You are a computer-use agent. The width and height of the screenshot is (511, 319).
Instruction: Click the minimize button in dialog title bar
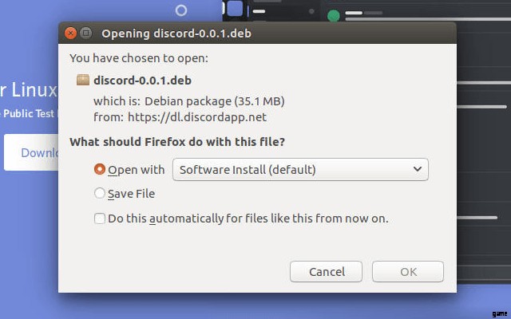(85, 33)
